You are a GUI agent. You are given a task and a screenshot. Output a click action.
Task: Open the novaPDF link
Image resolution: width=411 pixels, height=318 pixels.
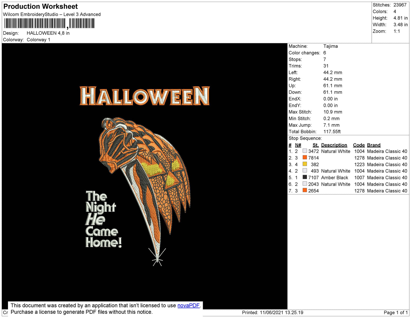pyautogui.click(x=189, y=305)
